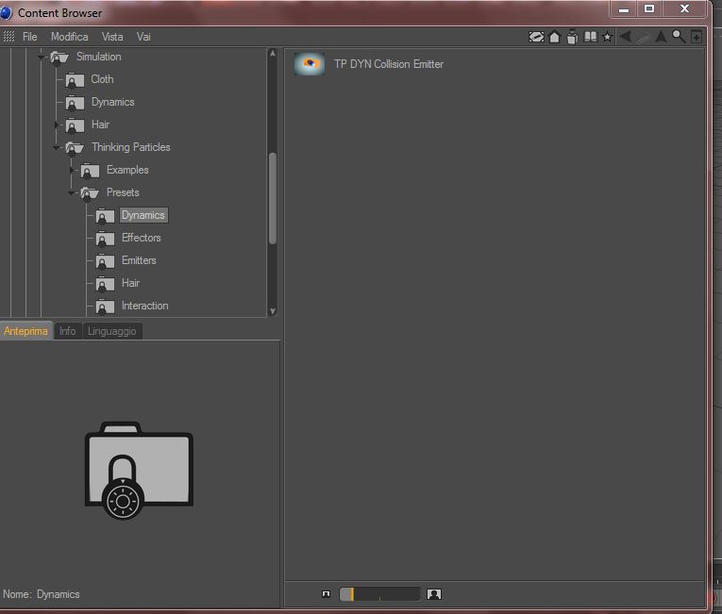Select the Cloth folder in tree
This screenshot has width=722, height=614.
(102, 79)
